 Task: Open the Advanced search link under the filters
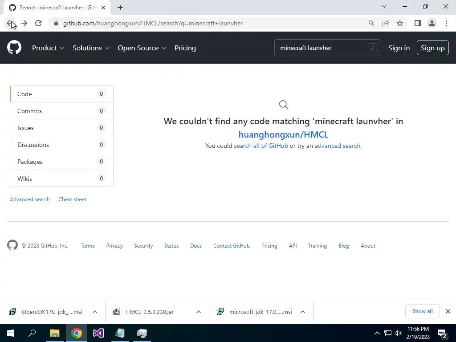30,199
